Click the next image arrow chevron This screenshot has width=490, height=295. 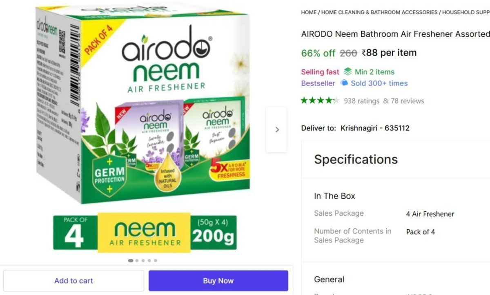pos(277,129)
